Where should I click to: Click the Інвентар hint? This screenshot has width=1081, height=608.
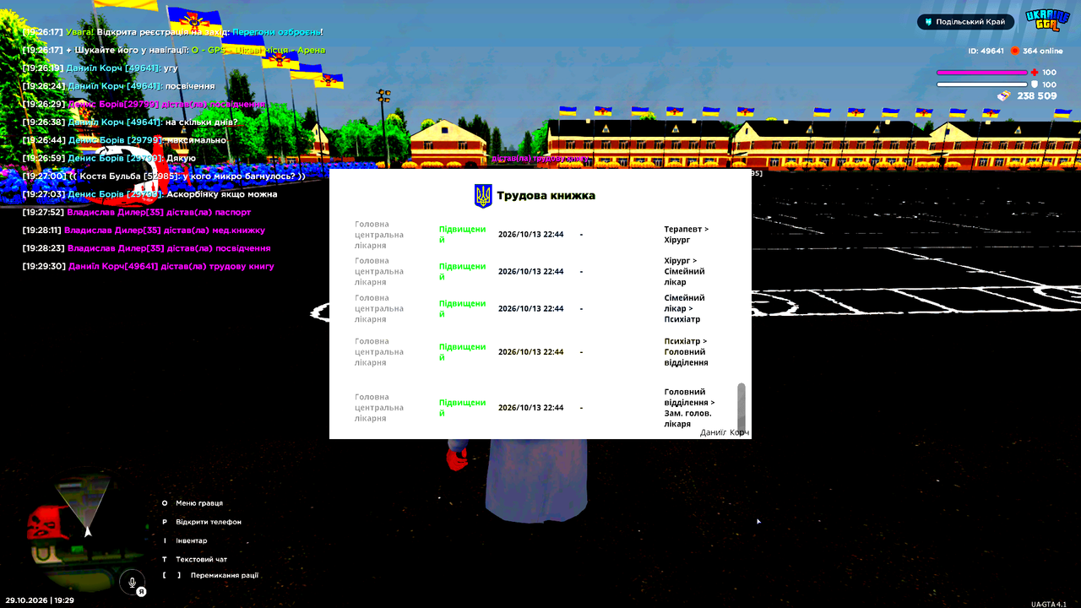click(x=185, y=540)
